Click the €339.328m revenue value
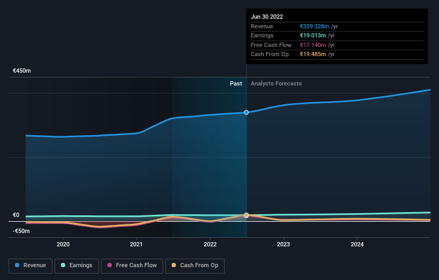 (314, 26)
